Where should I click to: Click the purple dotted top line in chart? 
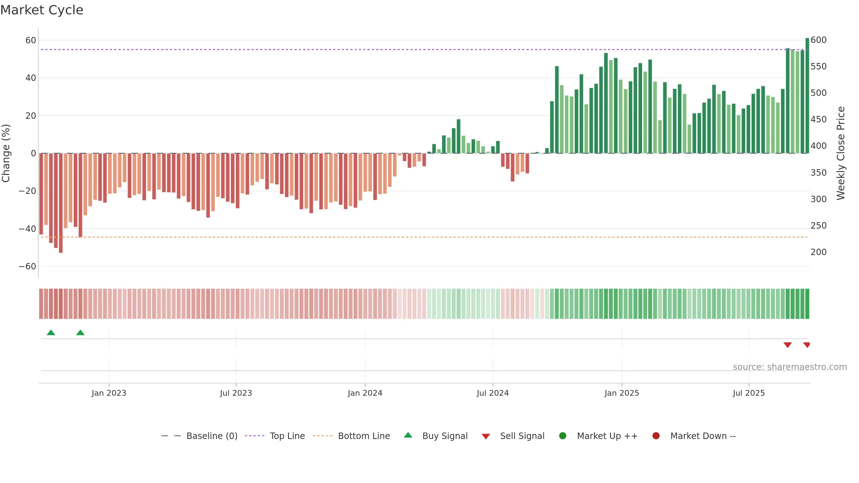tap(424, 49)
